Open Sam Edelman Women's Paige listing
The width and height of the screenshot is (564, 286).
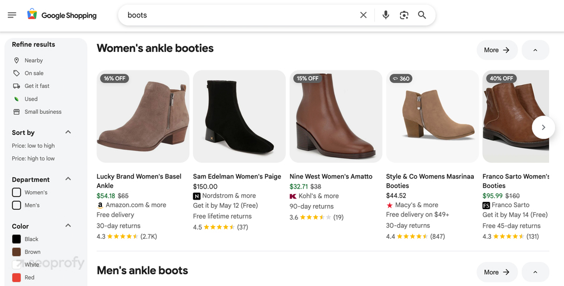[x=237, y=176]
